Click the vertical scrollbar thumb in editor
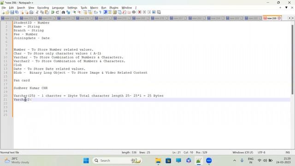The width and height of the screenshot is (295, 166). (292, 59)
